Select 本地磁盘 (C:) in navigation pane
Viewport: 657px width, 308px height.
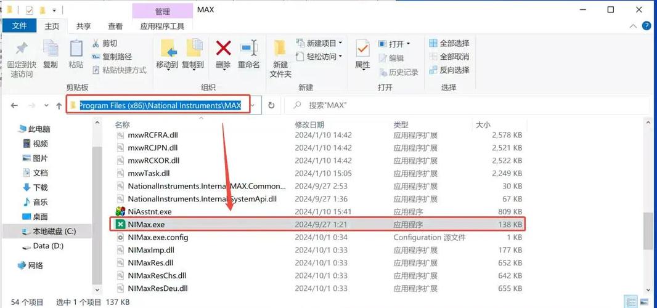click(x=54, y=232)
